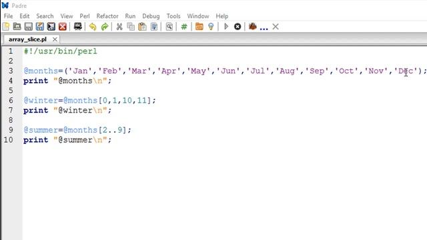Open the Run menu
Screen dimensions: 427x240
(x=130, y=16)
